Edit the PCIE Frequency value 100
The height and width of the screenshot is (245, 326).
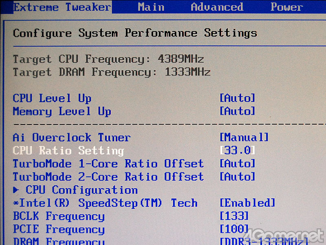[x=234, y=229]
